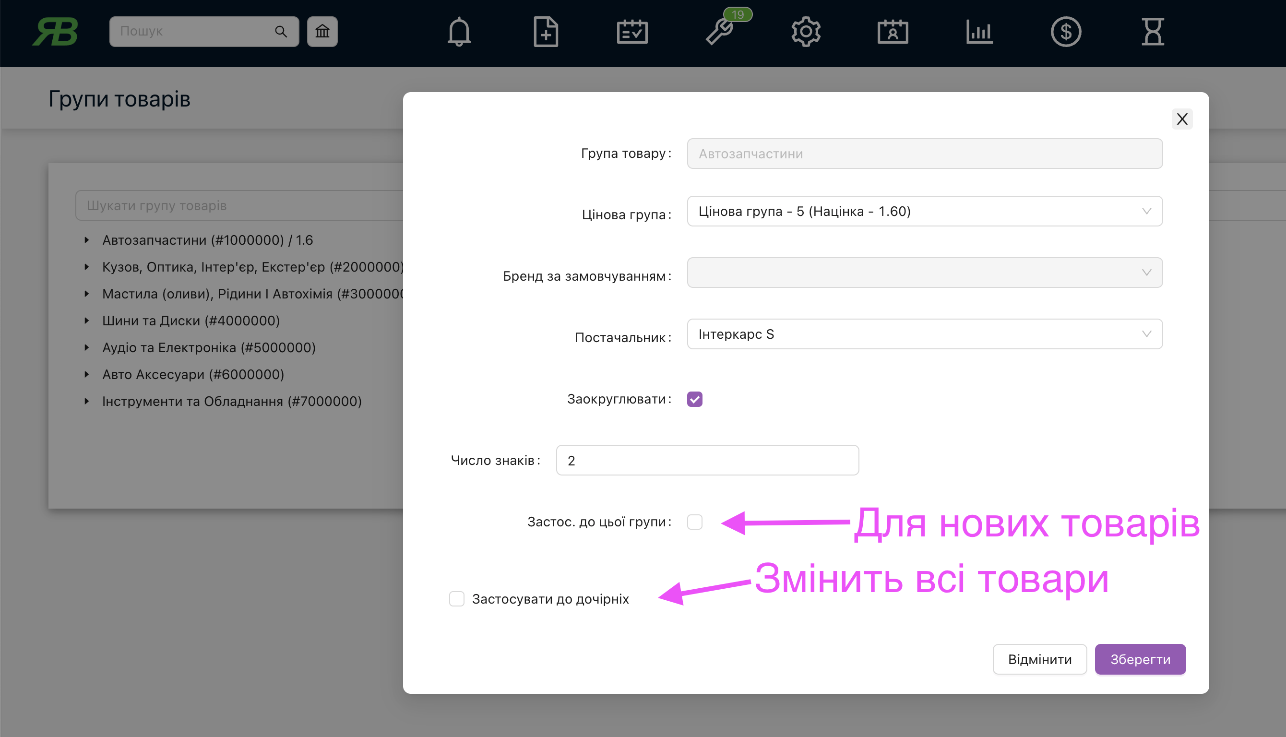1286x737 pixels.
Task: Click the Відмінити button
Action: click(1039, 659)
